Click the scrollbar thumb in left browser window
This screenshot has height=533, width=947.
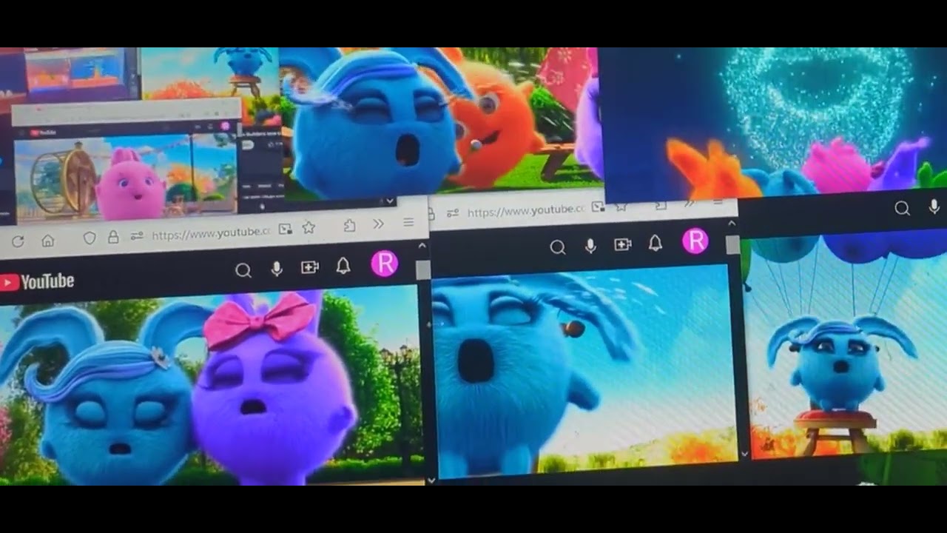[423, 269]
